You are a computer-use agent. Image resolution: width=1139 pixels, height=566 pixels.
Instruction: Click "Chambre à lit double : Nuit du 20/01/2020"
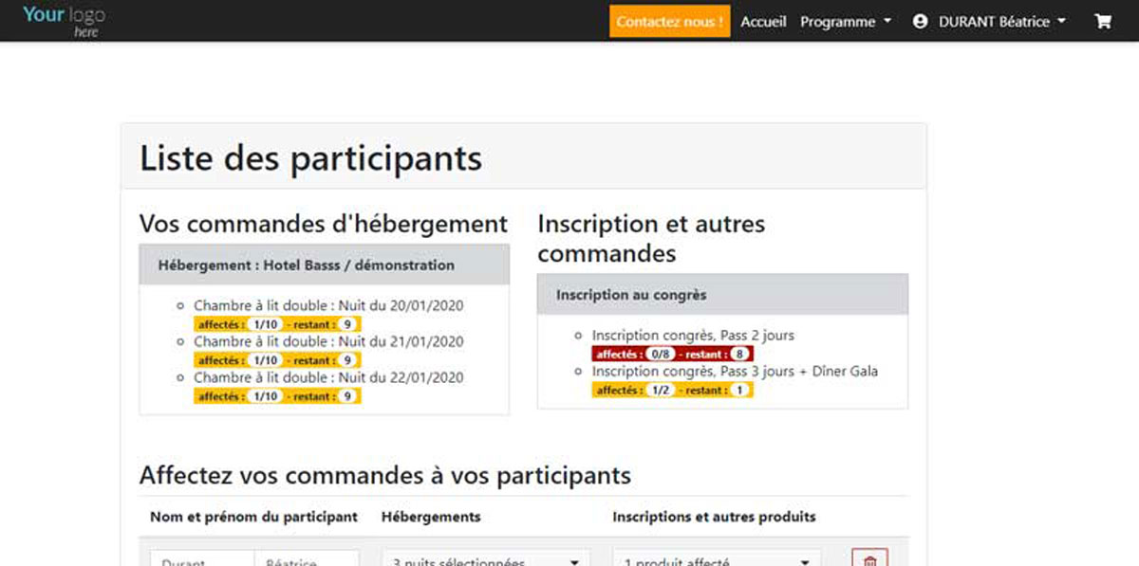328,305
